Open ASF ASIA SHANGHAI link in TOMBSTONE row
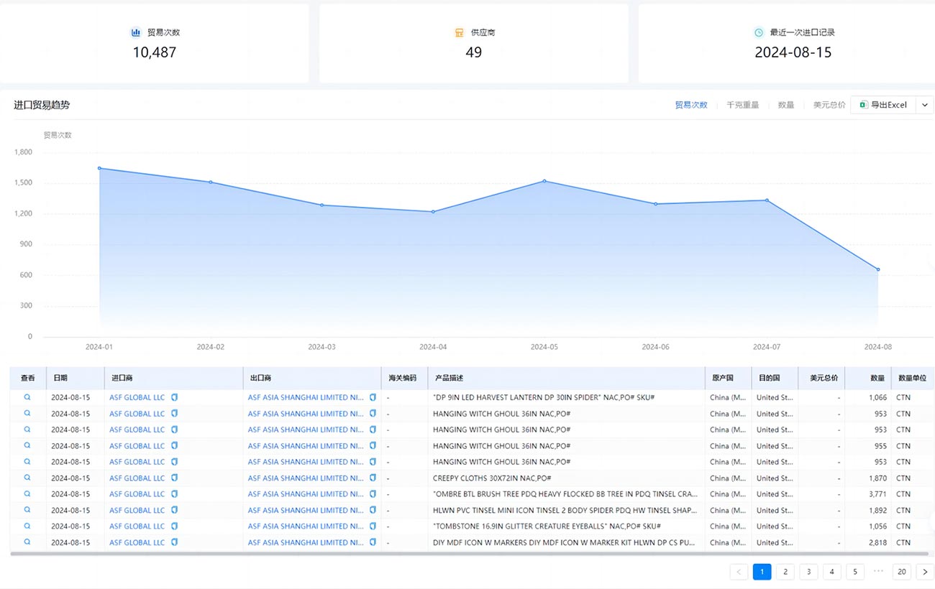The height and width of the screenshot is (589, 935). (x=306, y=526)
